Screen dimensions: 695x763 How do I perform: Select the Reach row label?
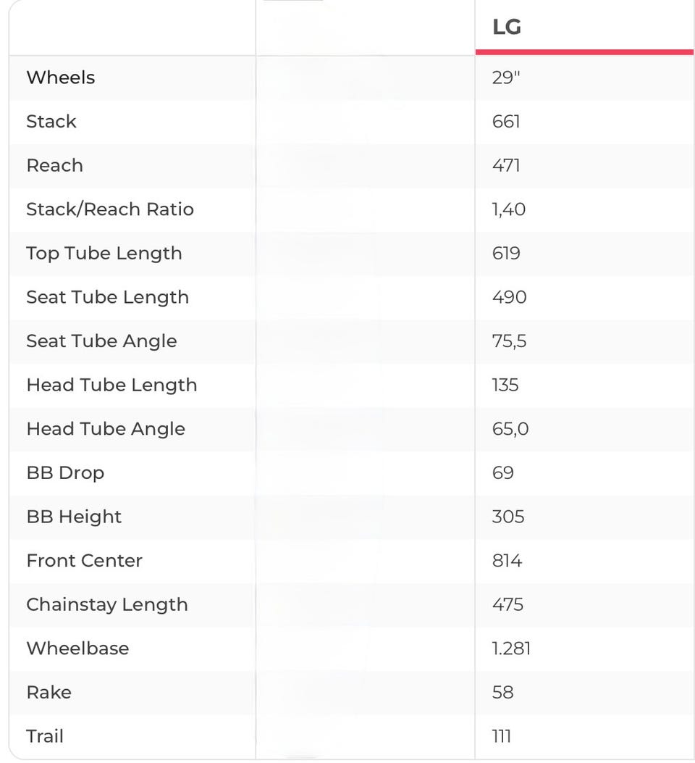(54, 165)
